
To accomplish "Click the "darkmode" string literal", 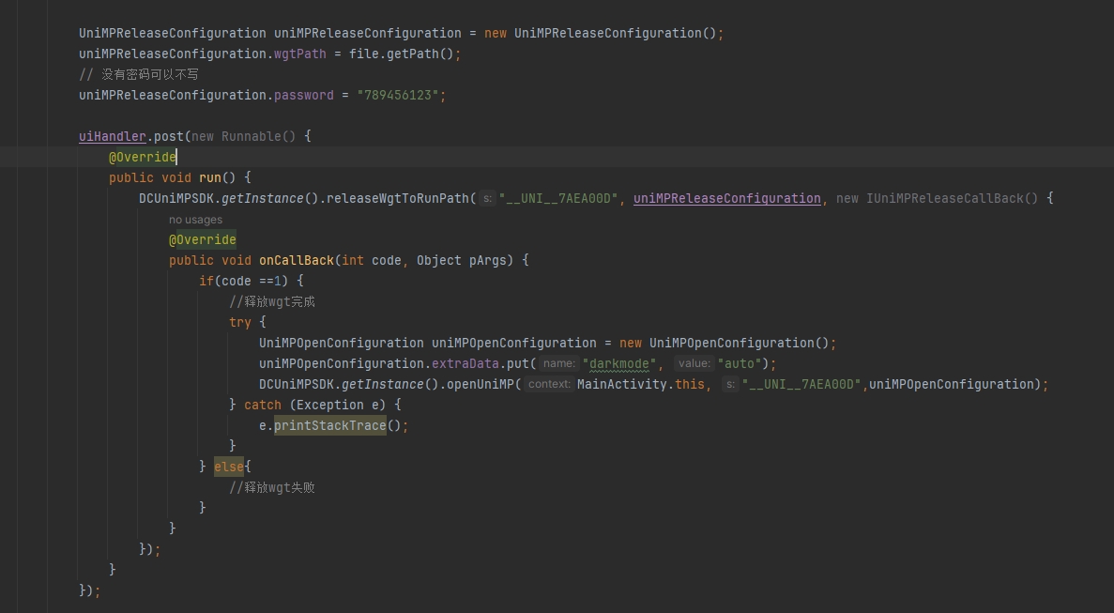I will point(618,363).
